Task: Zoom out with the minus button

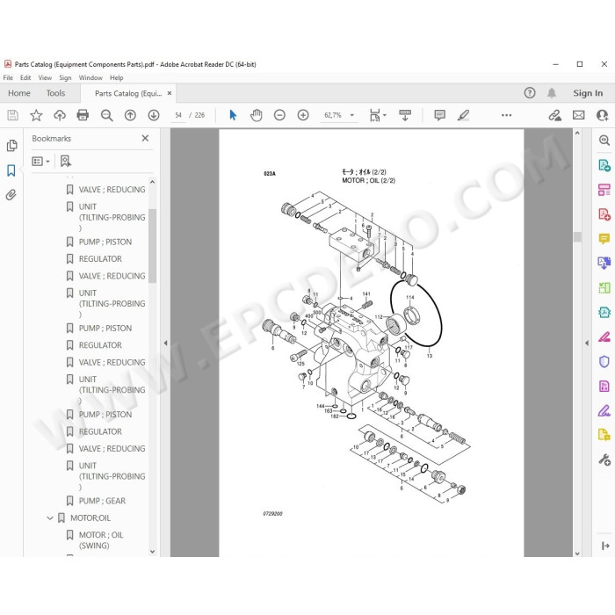Action: pyautogui.click(x=279, y=115)
